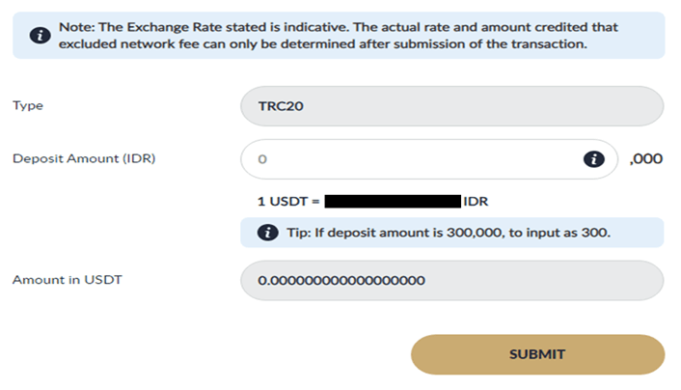The height and width of the screenshot is (390, 681).
Task: Click the info icon in the Note banner
Action: tap(40, 36)
